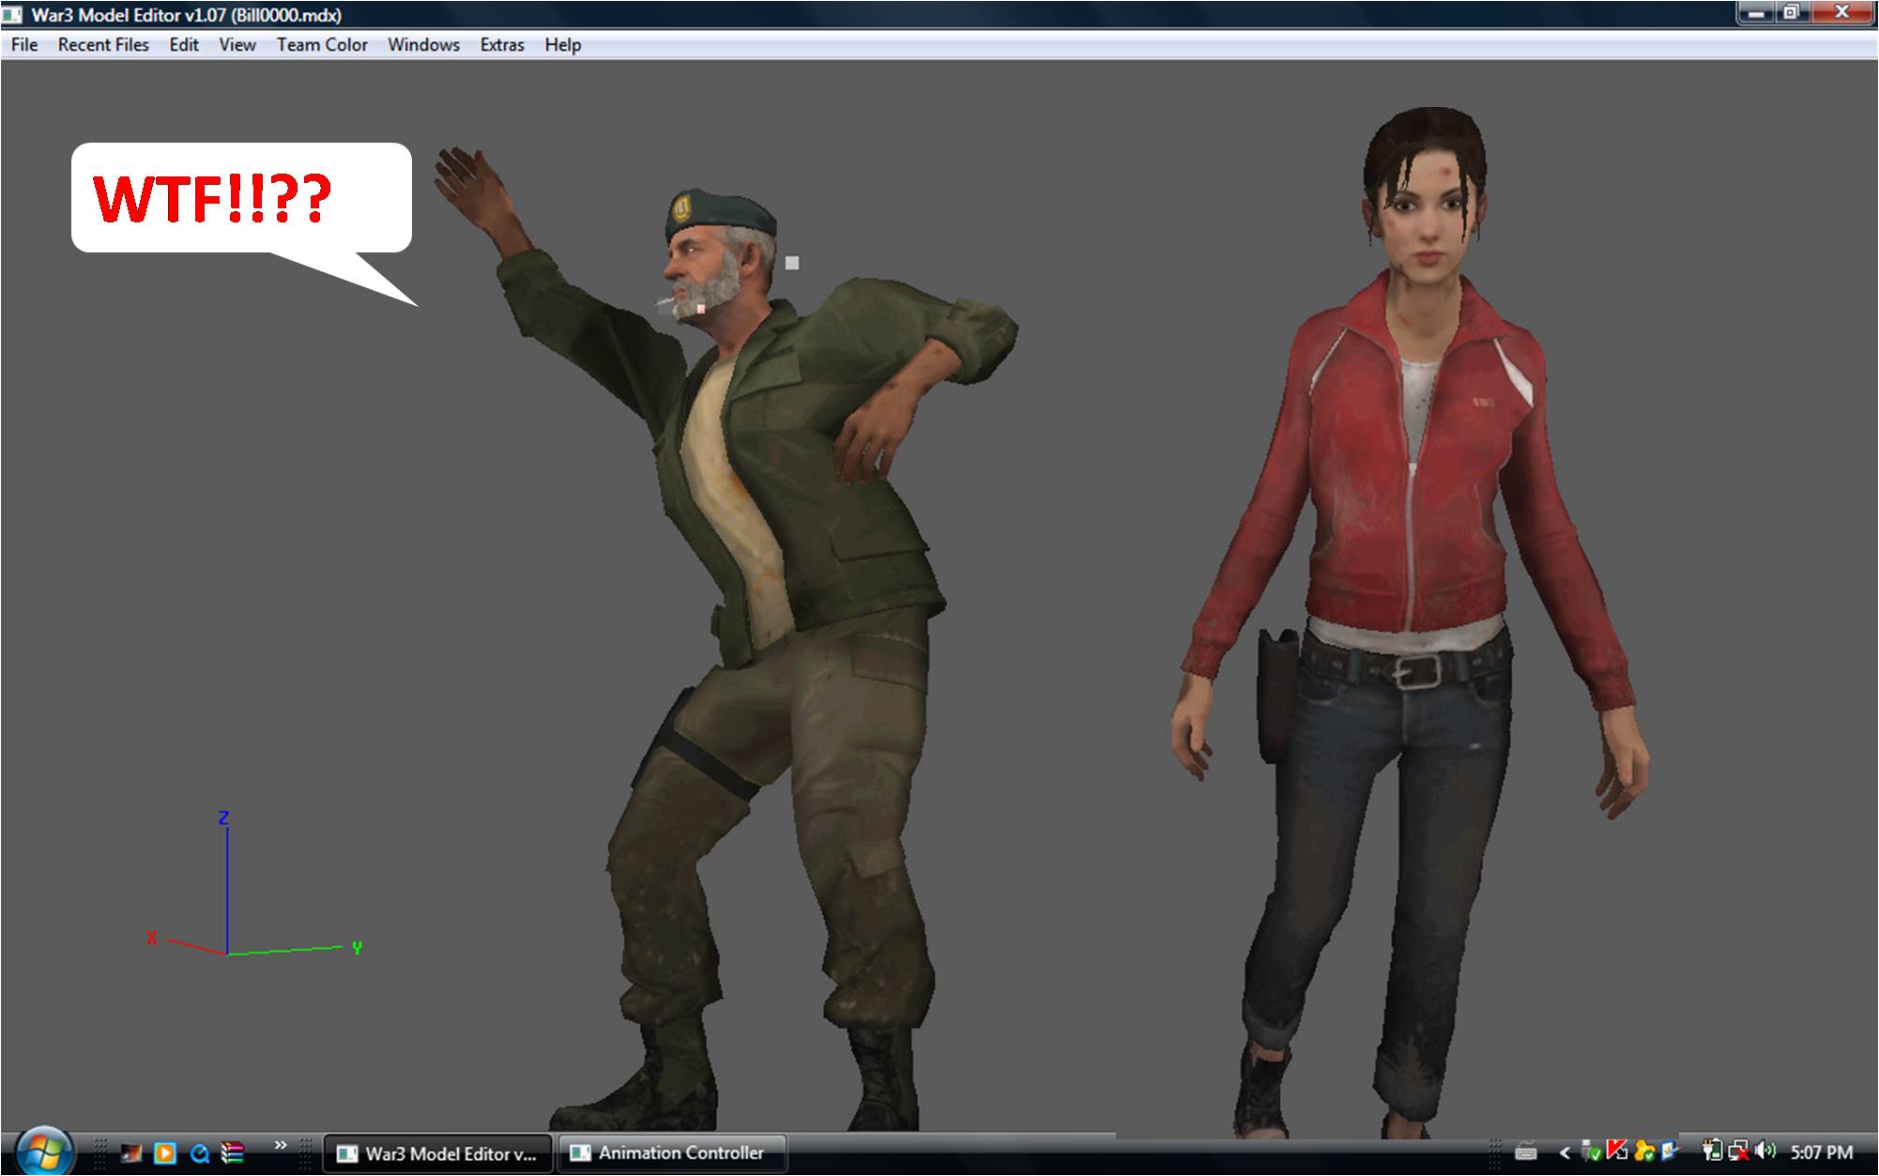Open the Extras menu
The image size is (1879, 1176).
pos(502,45)
